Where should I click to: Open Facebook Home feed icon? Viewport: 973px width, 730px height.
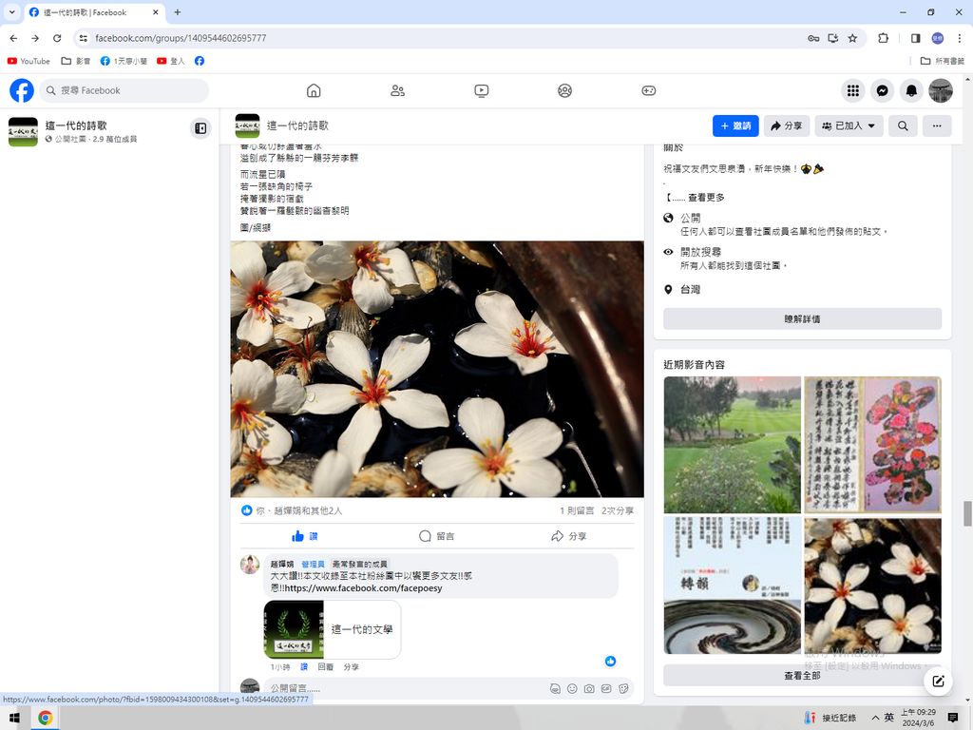[x=314, y=90]
